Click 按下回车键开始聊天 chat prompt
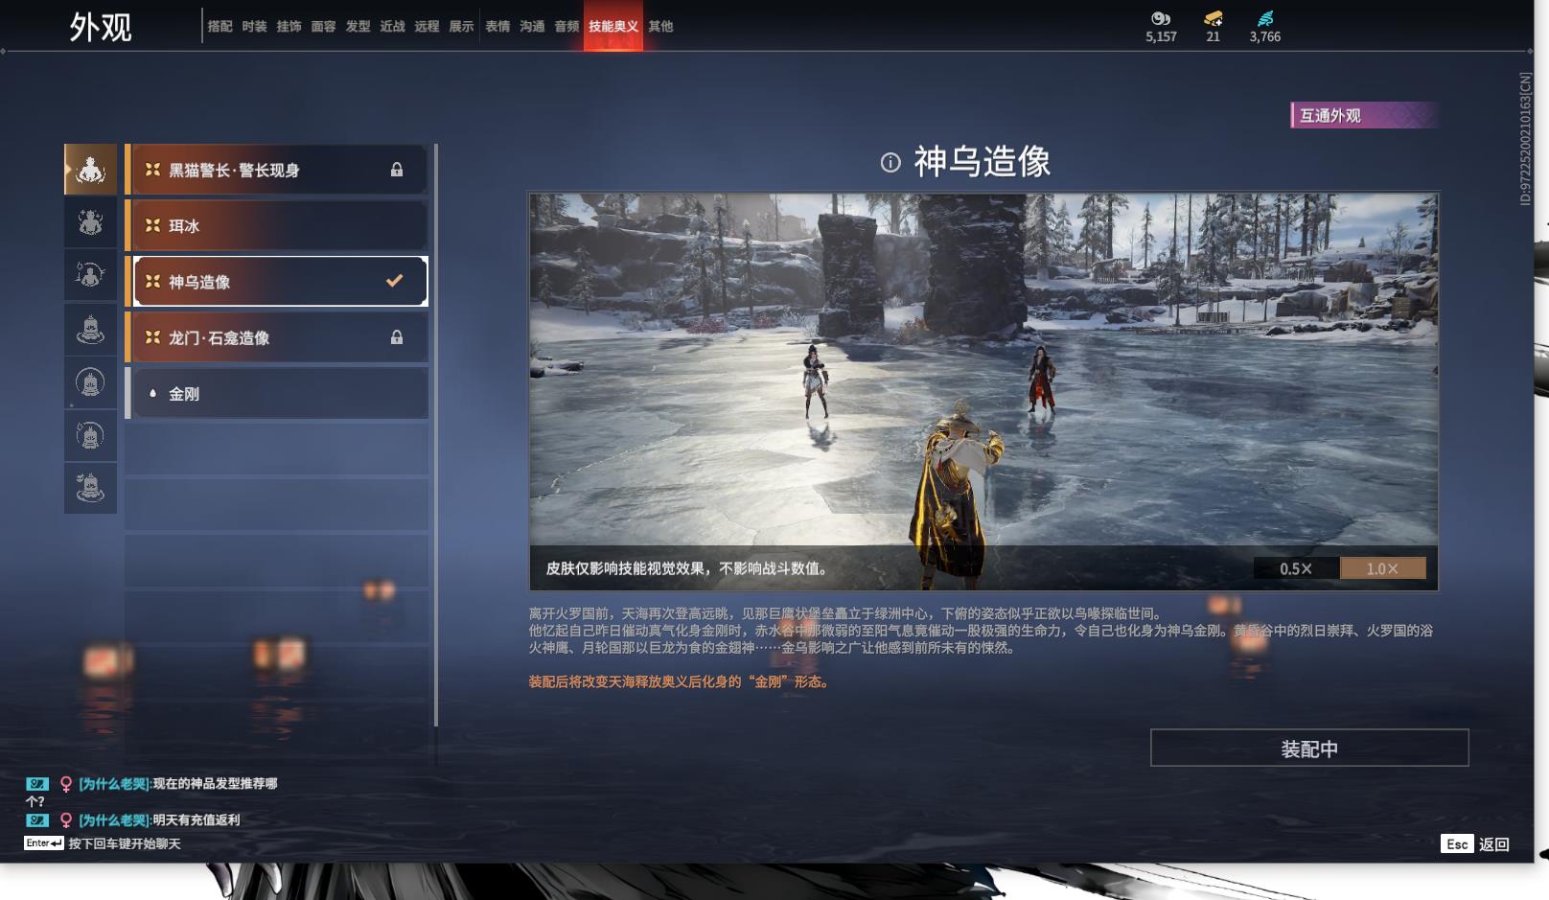Screen dimensions: 1549x900 tap(125, 843)
